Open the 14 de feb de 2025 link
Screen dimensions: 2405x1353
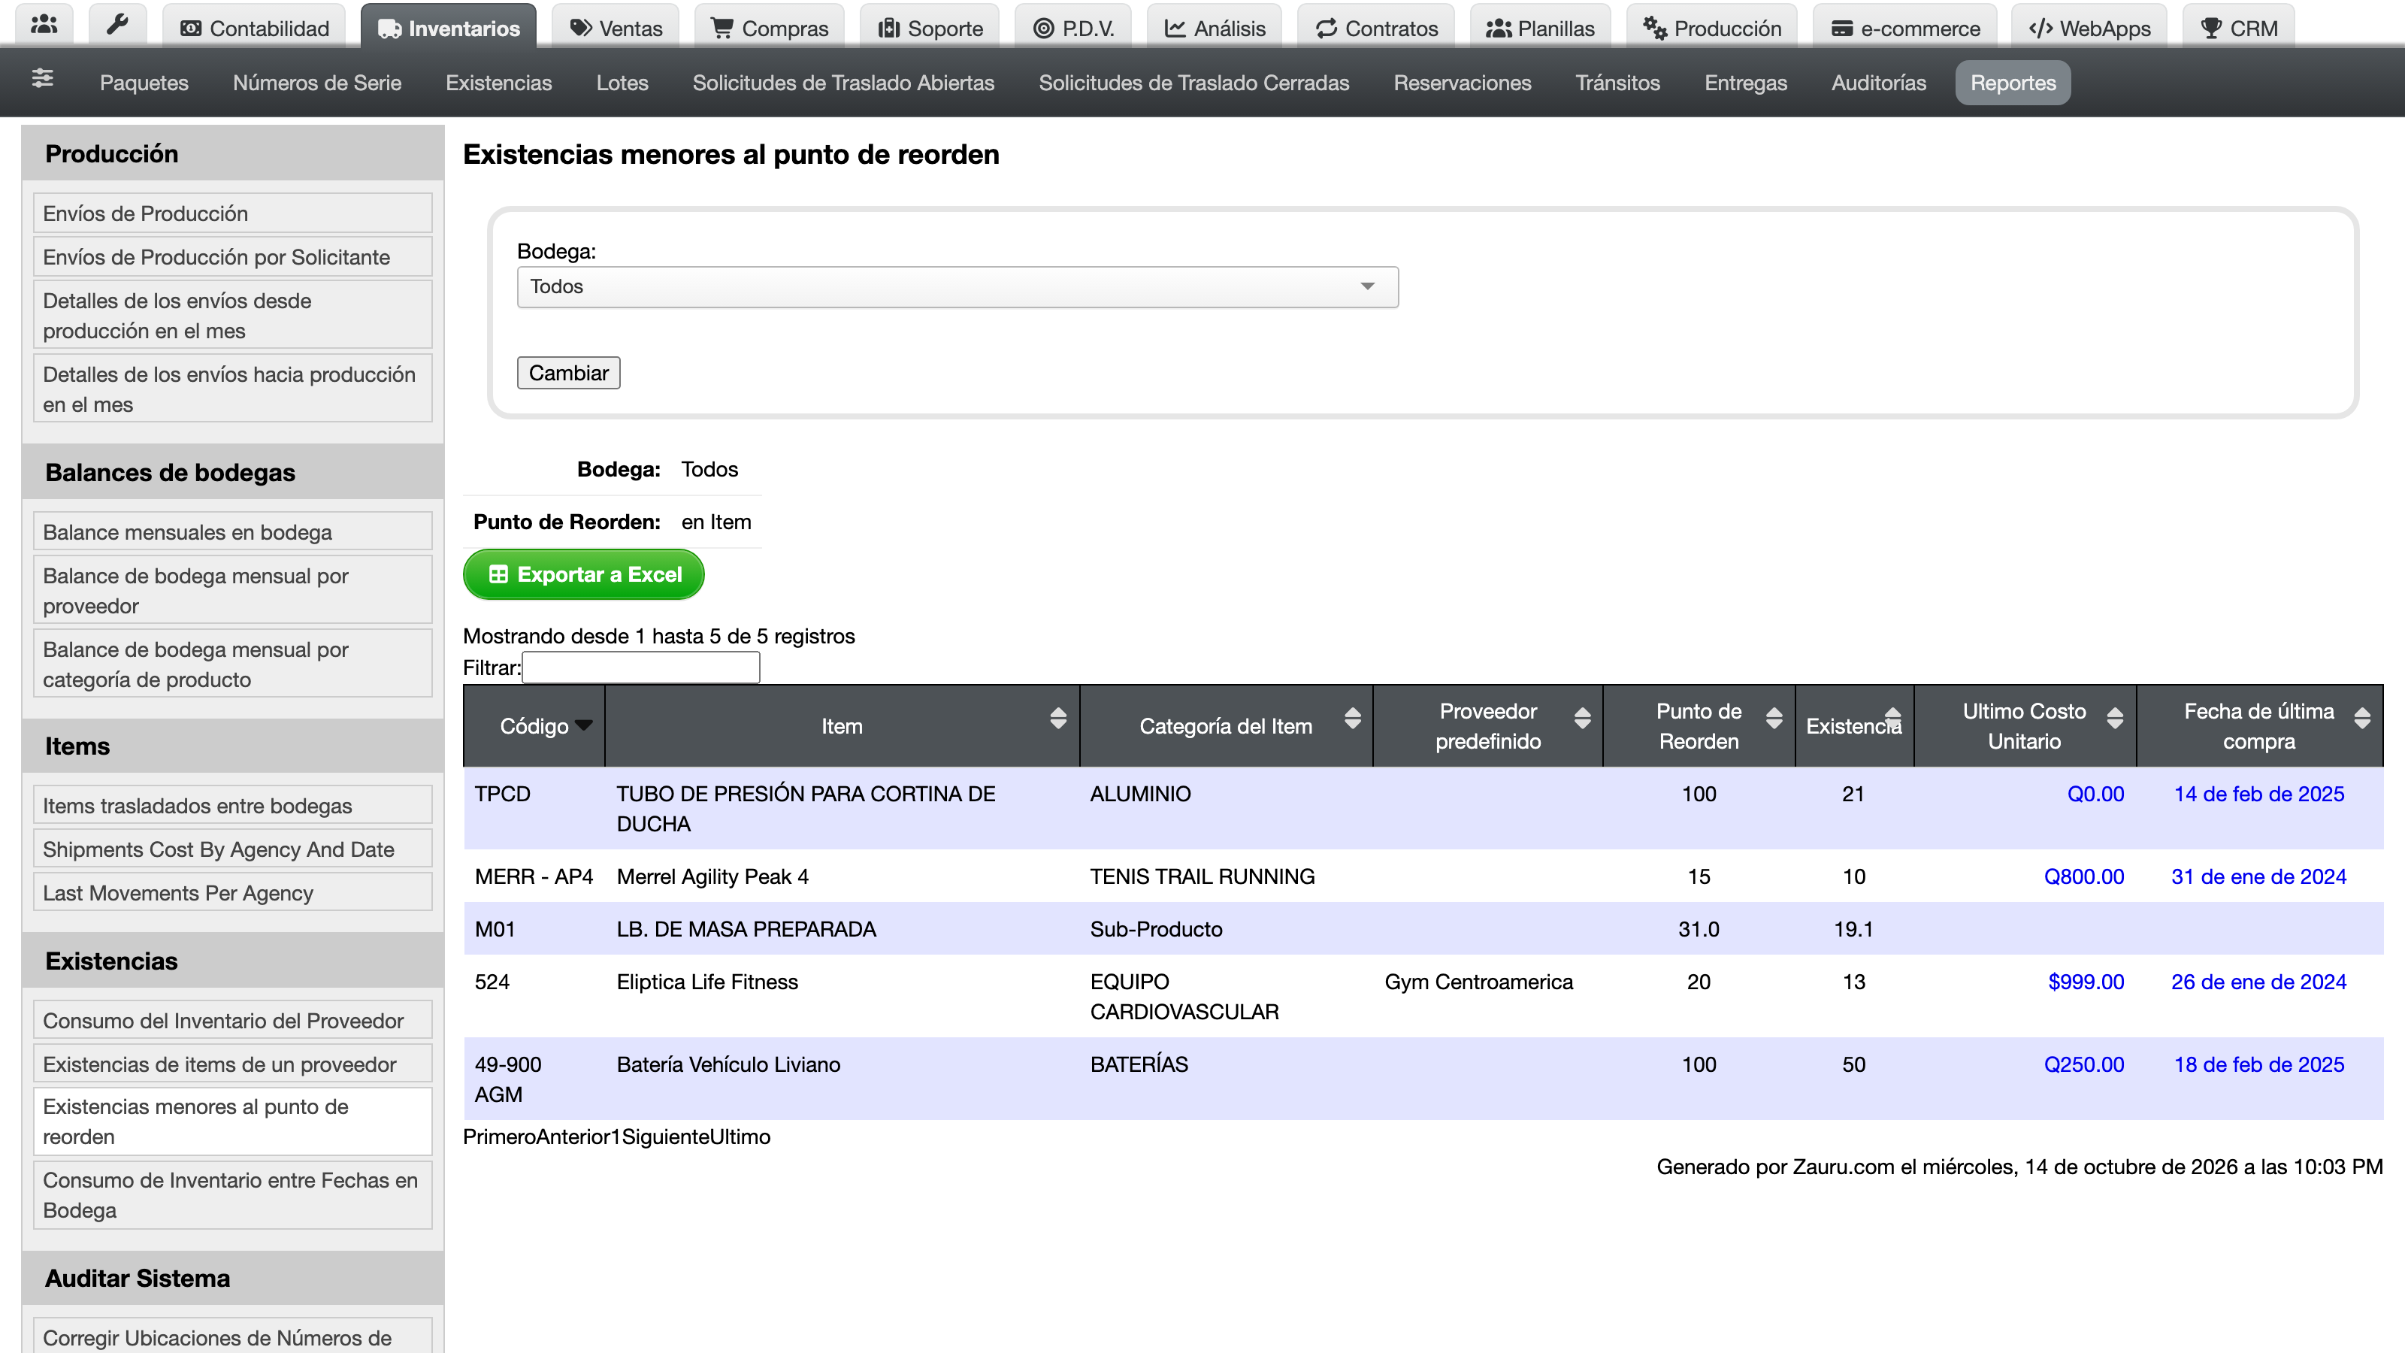[2258, 794]
